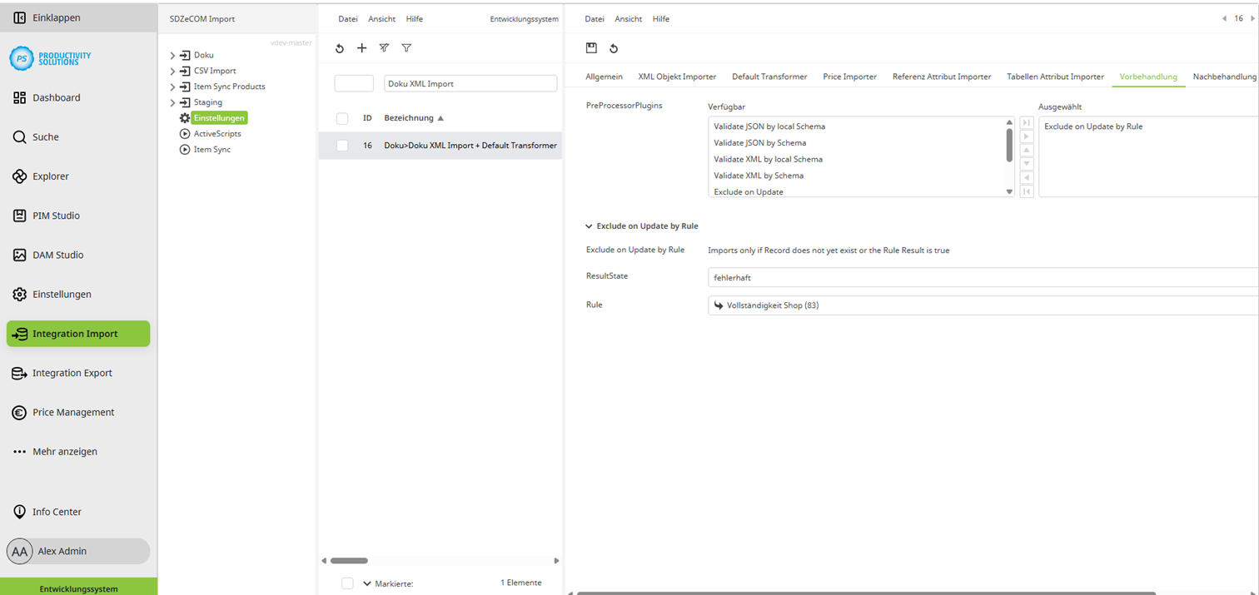Image resolution: width=1259 pixels, height=595 pixels.
Task: Click the clear filter icon in the toolbar
Action: pos(383,47)
